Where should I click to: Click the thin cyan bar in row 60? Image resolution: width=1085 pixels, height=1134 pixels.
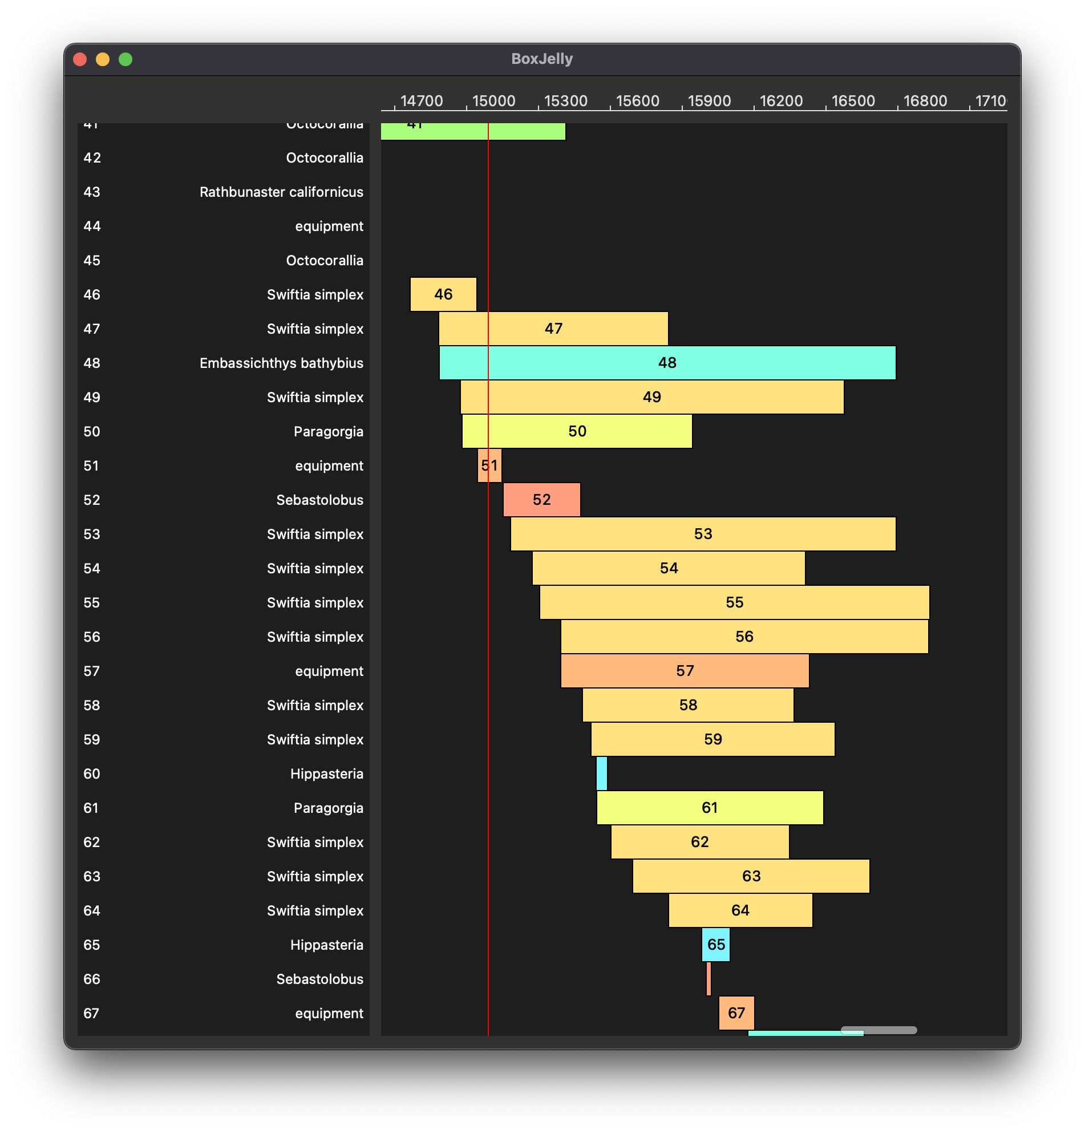pyautogui.click(x=601, y=773)
